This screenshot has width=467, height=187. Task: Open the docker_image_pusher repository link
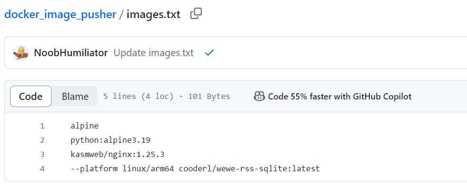click(60, 14)
